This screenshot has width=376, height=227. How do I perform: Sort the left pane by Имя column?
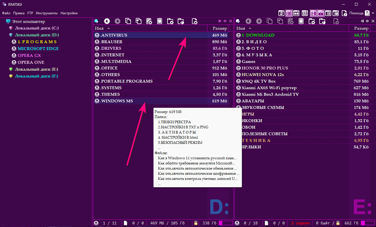tap(150, 28)
